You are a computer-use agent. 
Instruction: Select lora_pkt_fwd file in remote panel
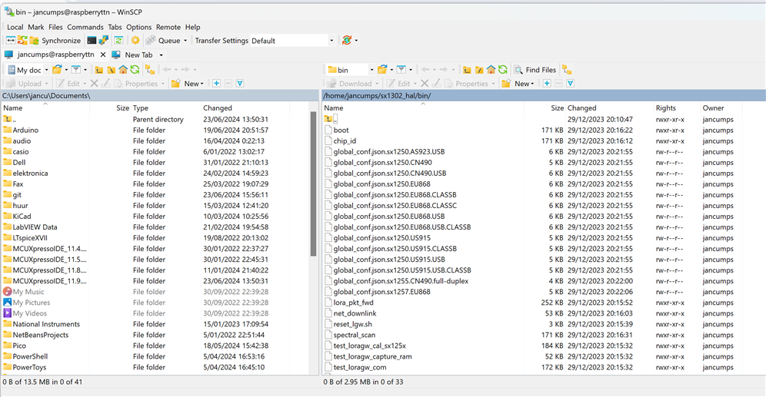pyautogui.click(x=354, y=303)
